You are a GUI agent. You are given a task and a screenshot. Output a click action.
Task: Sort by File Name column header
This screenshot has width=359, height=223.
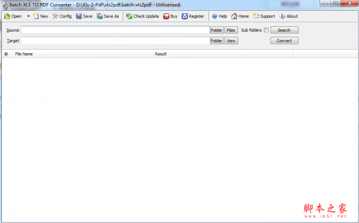pyautogui.click(x=83, y=54)
